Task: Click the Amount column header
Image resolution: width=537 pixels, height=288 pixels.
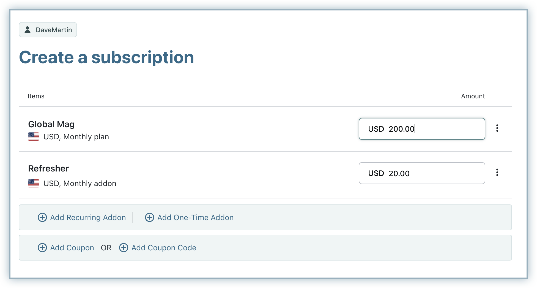Action: point(473,96)
